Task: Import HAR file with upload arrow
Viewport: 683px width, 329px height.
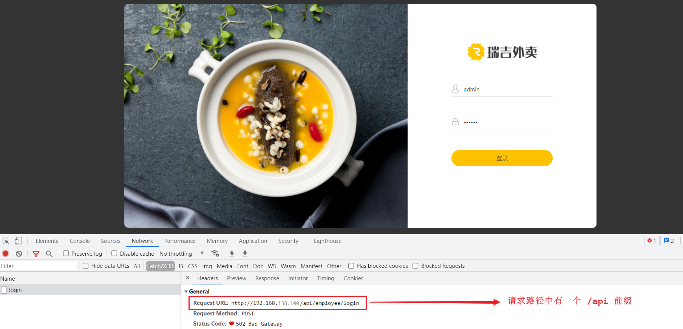Action: point(232,253)
